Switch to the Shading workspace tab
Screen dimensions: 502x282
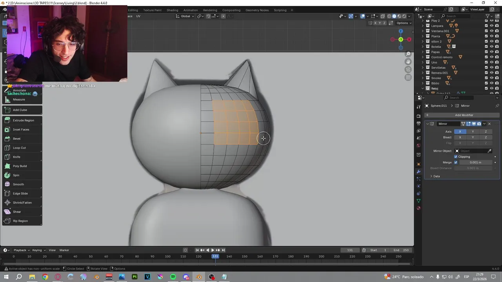[172, 10]
